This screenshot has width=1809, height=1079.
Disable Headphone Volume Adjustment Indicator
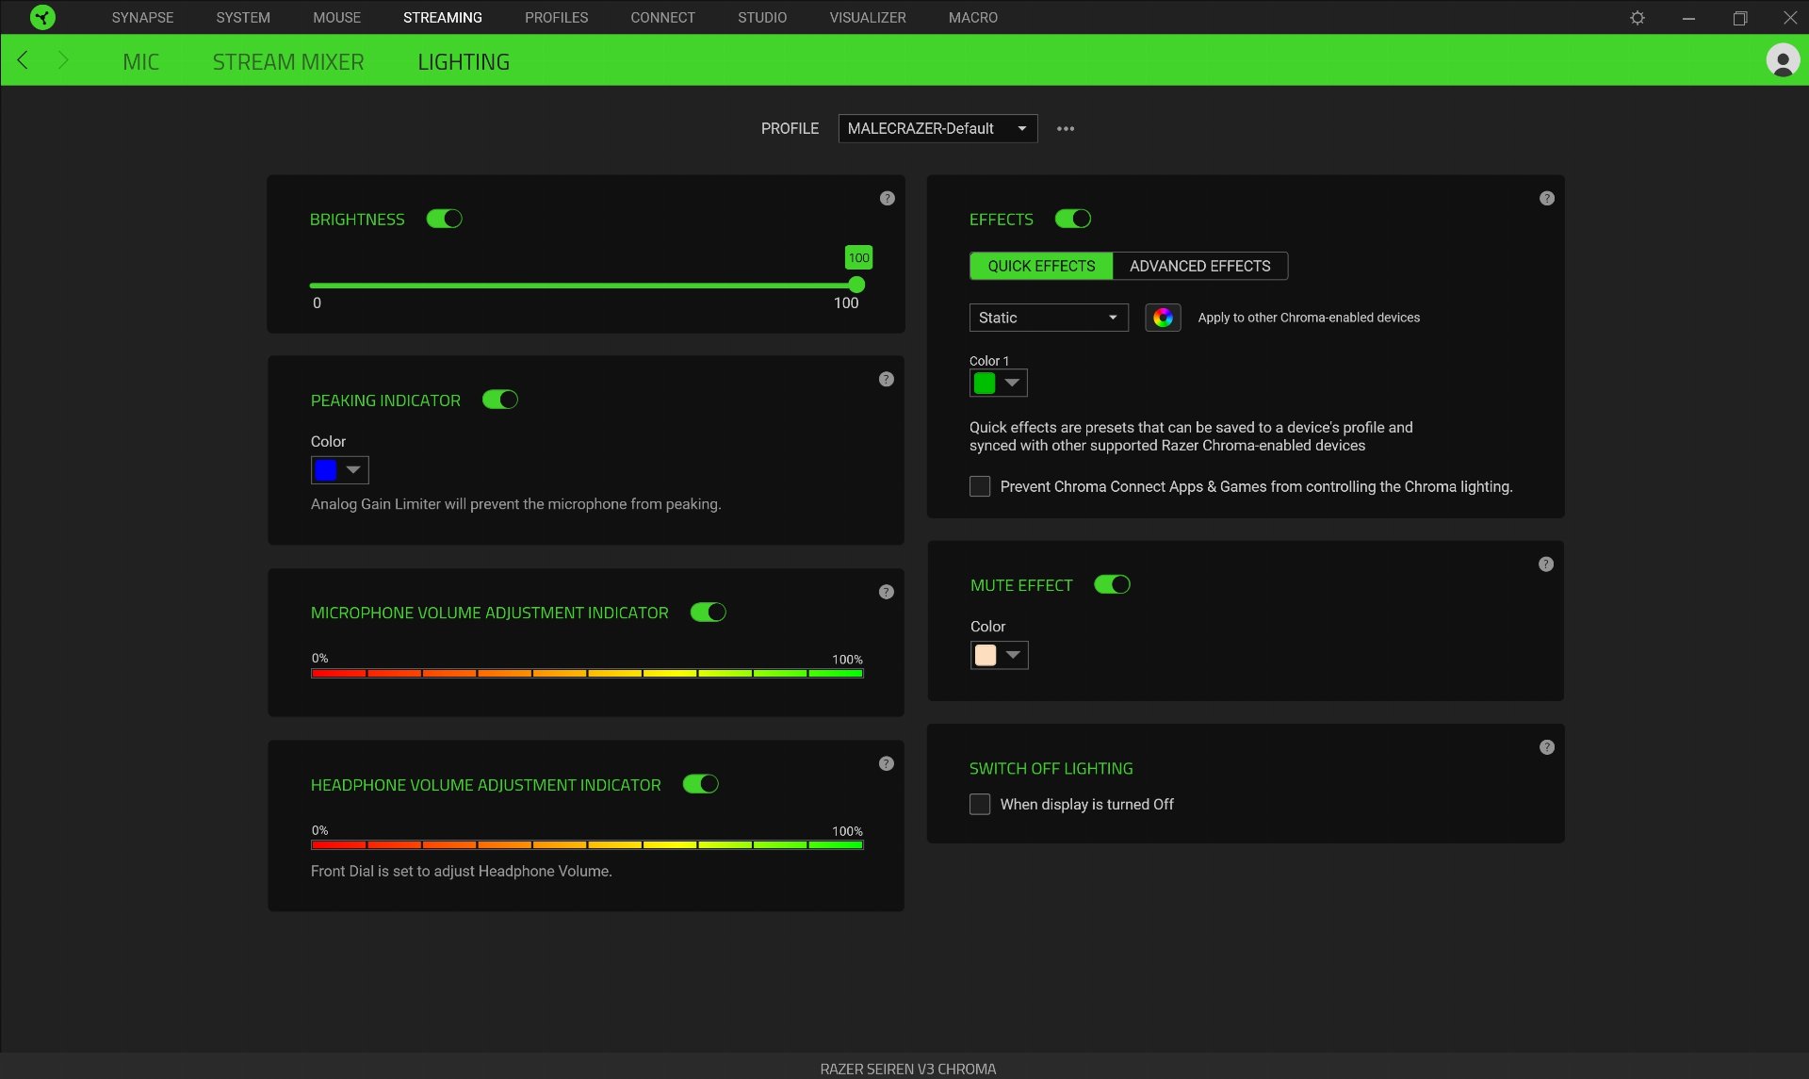pos(700,784)
